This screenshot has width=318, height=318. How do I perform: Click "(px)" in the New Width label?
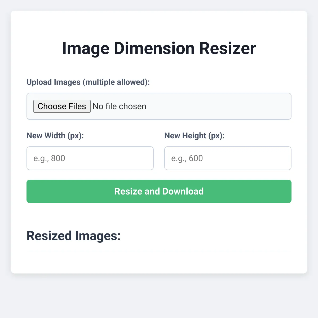(x=76, y=136)
